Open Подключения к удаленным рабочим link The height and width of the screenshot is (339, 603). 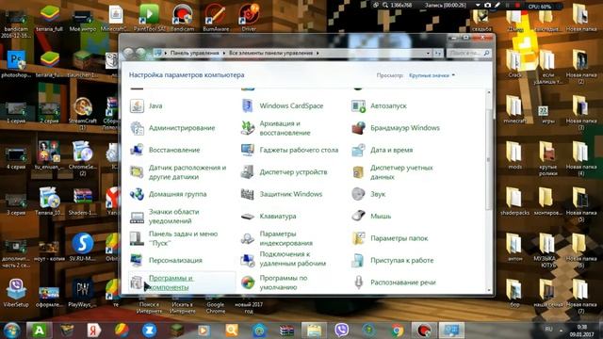[x=293, y=259]
